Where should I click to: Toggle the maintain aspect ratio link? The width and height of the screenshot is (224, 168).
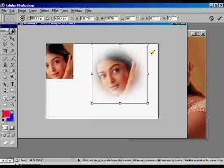[x=98, y=18]
